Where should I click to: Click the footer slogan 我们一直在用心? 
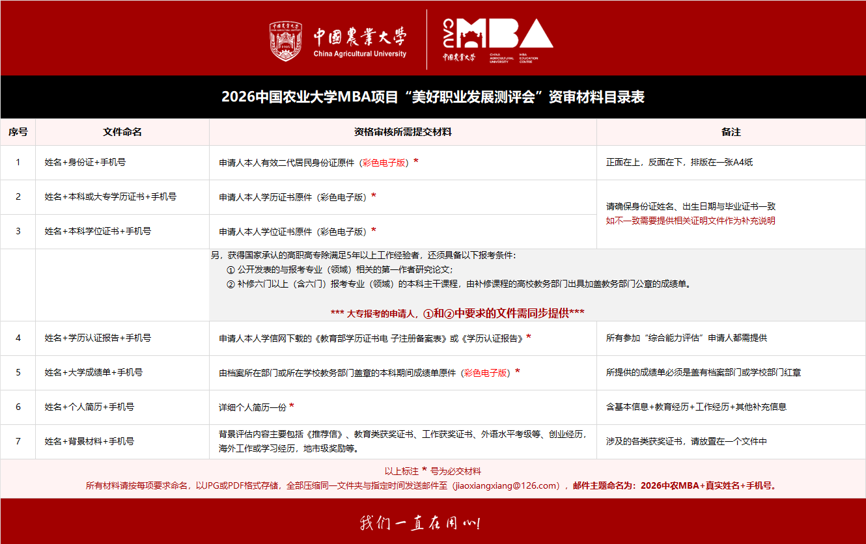(420, 522)
